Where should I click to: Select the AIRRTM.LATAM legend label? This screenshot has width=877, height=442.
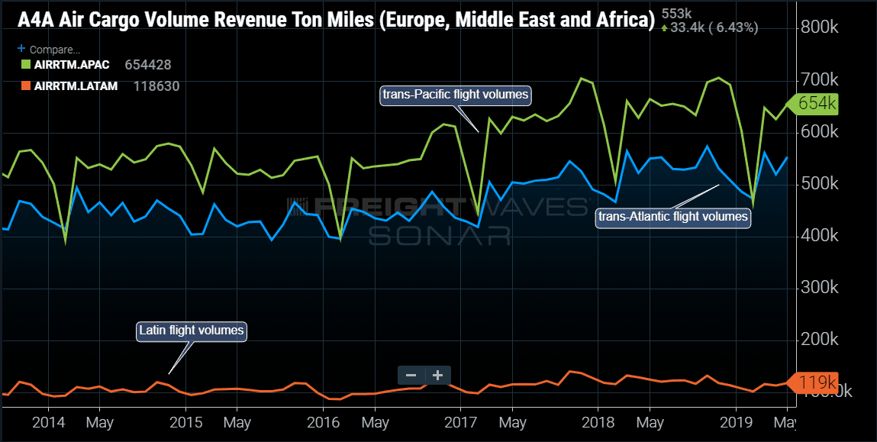76,86
